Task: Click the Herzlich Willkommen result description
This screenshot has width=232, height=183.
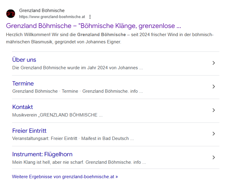Action: 110,38
